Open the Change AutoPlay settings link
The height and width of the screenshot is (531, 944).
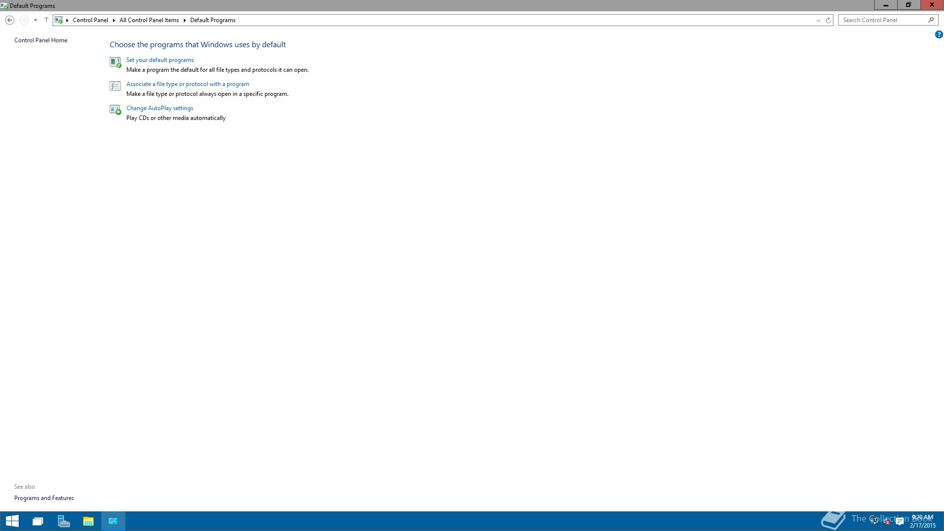(x=159, y=108)
